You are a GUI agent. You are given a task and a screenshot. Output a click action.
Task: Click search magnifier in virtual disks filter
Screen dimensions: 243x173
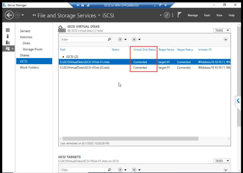[x=109, y=39]
